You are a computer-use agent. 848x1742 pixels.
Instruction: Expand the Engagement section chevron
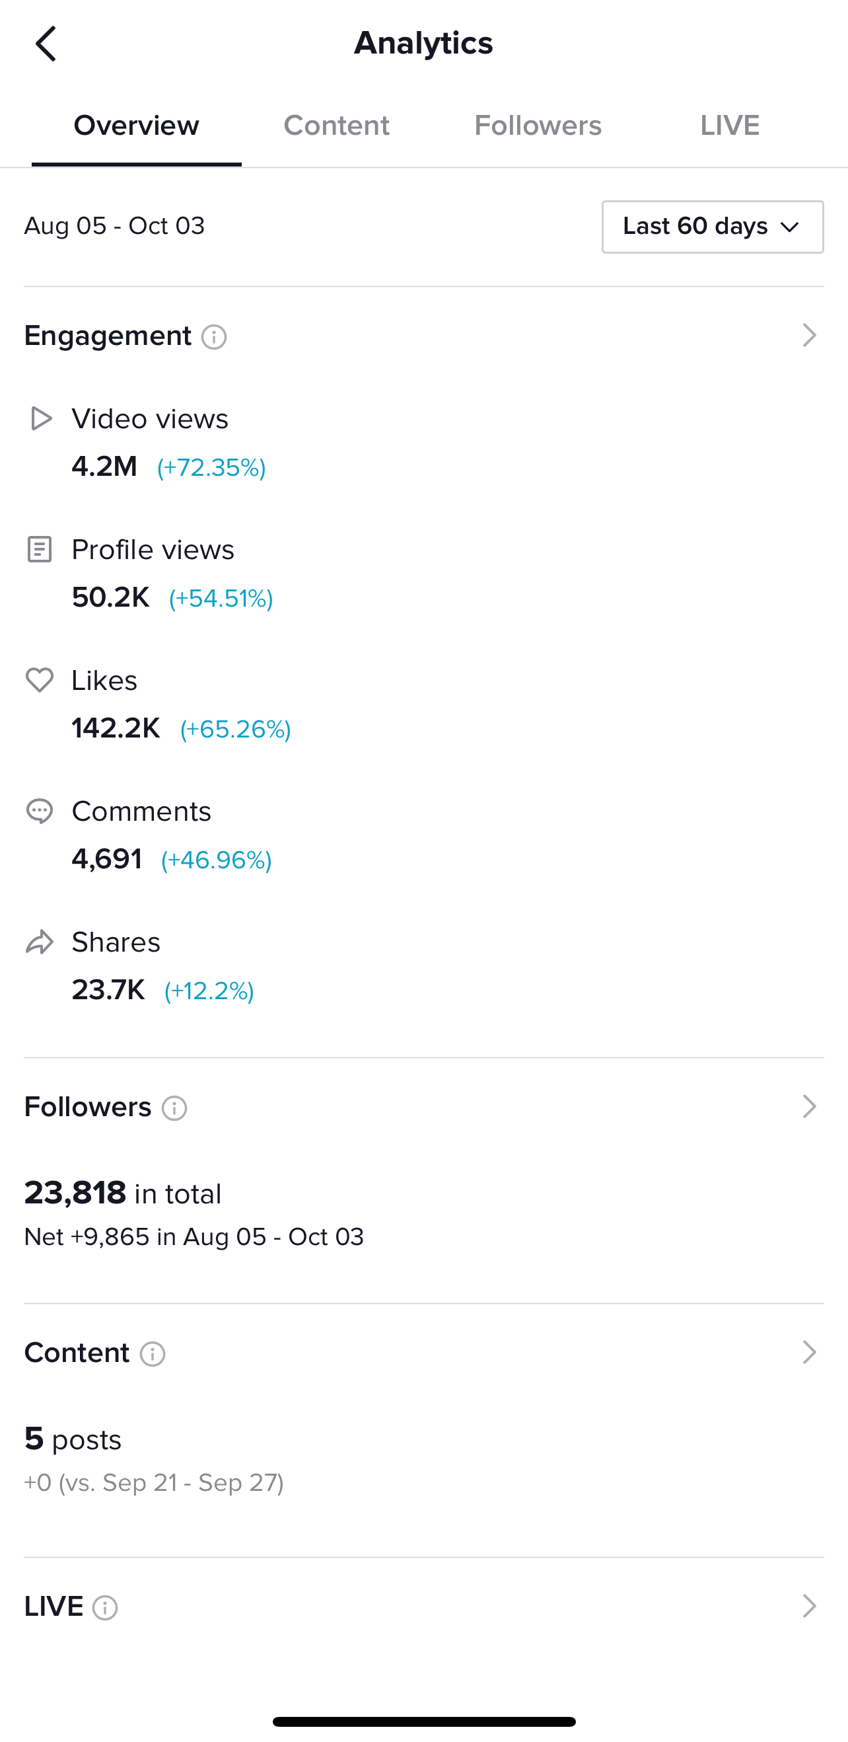(x=809, y=336)
